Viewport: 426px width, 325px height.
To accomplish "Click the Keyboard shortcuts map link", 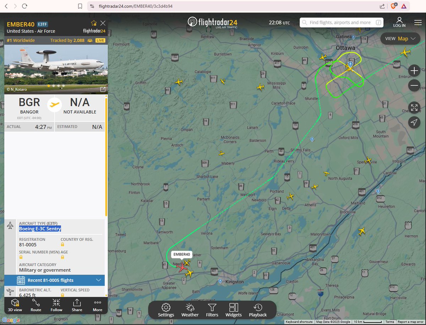I will pyautogui.click(x=299, y=322).
